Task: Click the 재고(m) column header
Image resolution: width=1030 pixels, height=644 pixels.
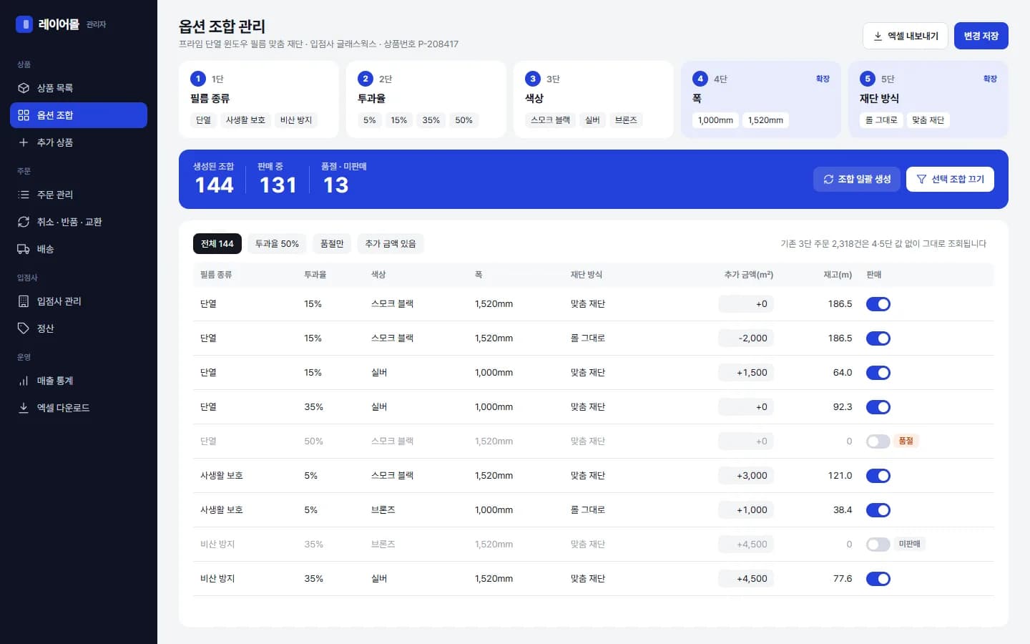Action: [838, 275]
